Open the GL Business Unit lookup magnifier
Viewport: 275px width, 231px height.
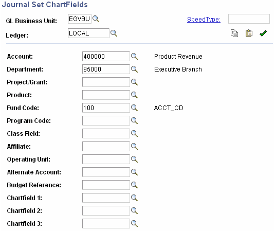pos(96,19)
